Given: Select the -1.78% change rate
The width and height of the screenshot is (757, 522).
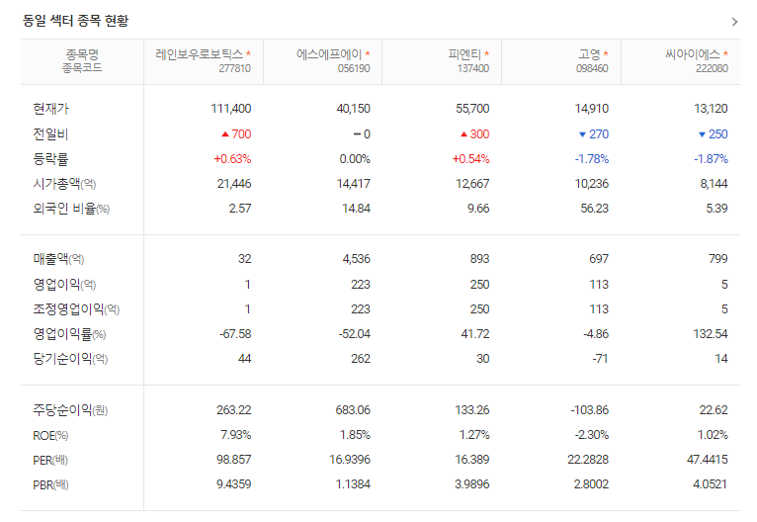Looking at the screenshot, I should (x=591, y=159).
